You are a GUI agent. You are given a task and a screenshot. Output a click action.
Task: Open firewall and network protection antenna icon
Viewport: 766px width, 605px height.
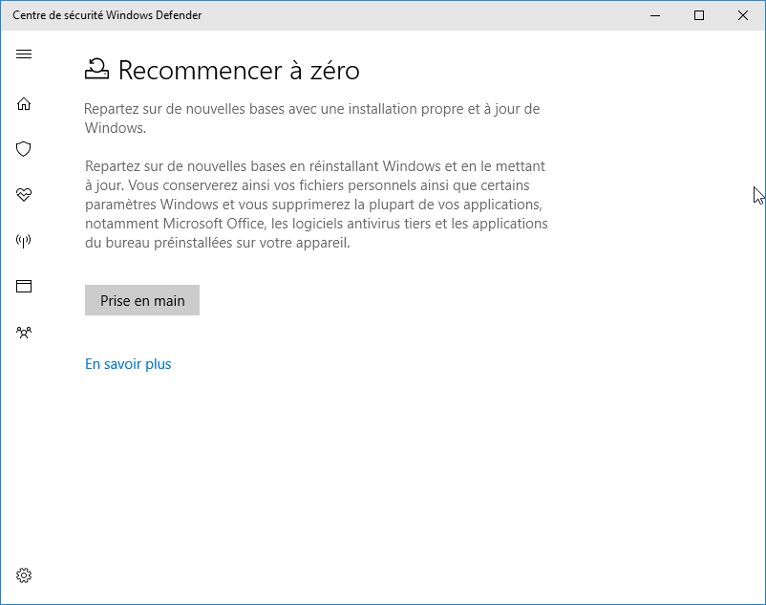pos(24,241)
